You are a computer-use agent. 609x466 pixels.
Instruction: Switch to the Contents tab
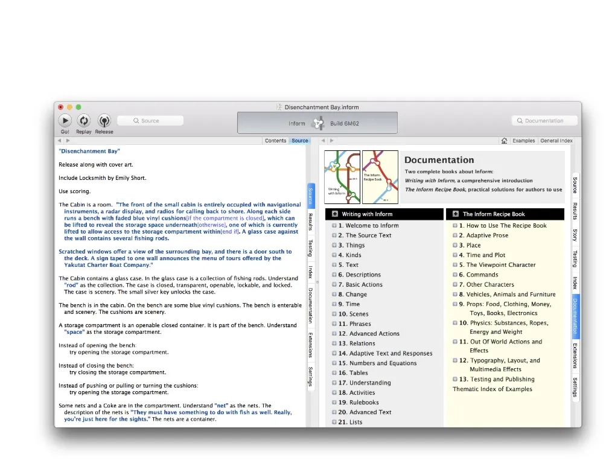[x=275, y=141]
